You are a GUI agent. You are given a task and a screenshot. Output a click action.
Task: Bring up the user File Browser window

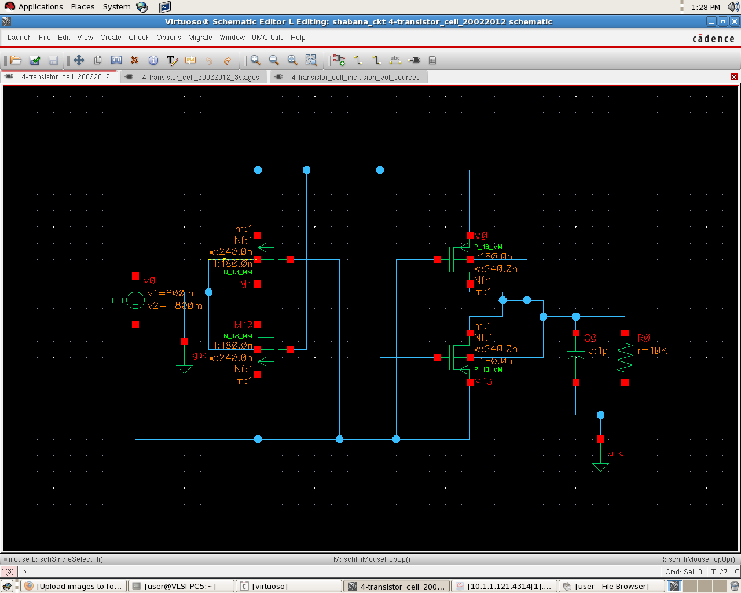coord(611,586)
